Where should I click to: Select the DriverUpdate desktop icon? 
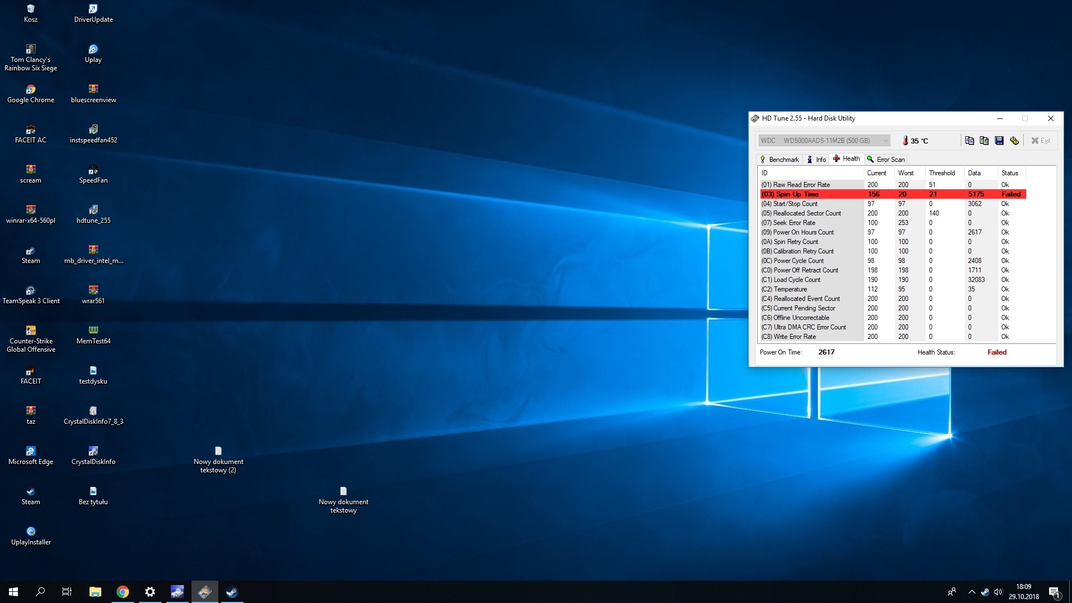point(93,14)
